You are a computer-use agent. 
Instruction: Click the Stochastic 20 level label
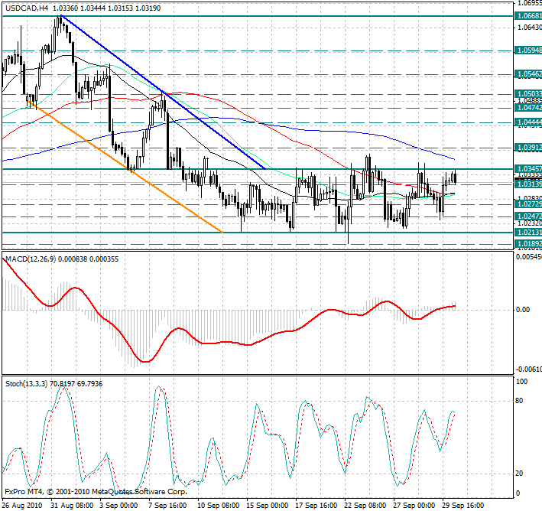click(519, 474)
